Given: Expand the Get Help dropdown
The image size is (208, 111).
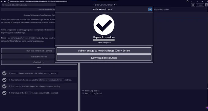Looking at the screenshot, I should point(39,62).
